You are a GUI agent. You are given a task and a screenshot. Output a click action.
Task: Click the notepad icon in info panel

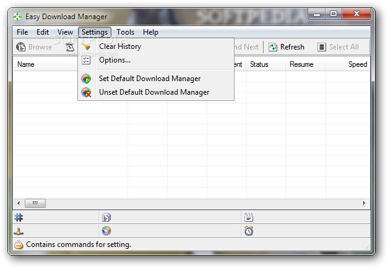(x=249, y=217)
